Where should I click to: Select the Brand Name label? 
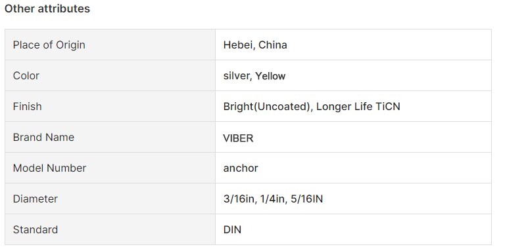point(43,137)
